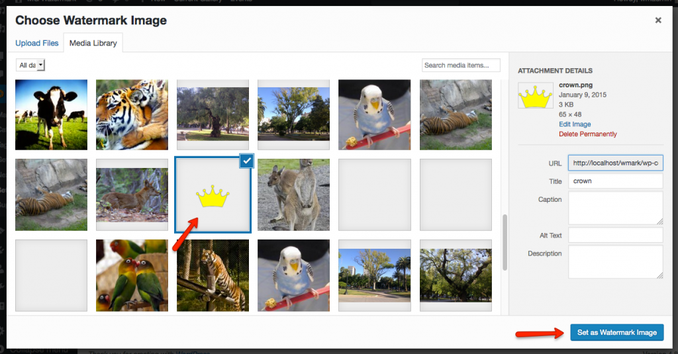This screenshot has height=354, width=678.
Task: Select the kangaroo thumbnail
Action: 293,195
